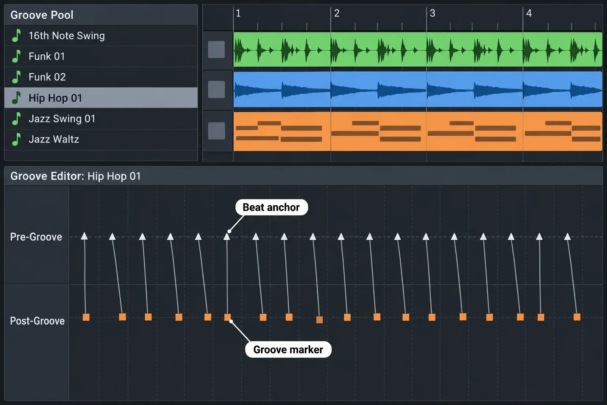The width and height of the screenshot is (607, 405).
Task: Select the green waveform clip in bar 1
Action: tap(282, 49)
